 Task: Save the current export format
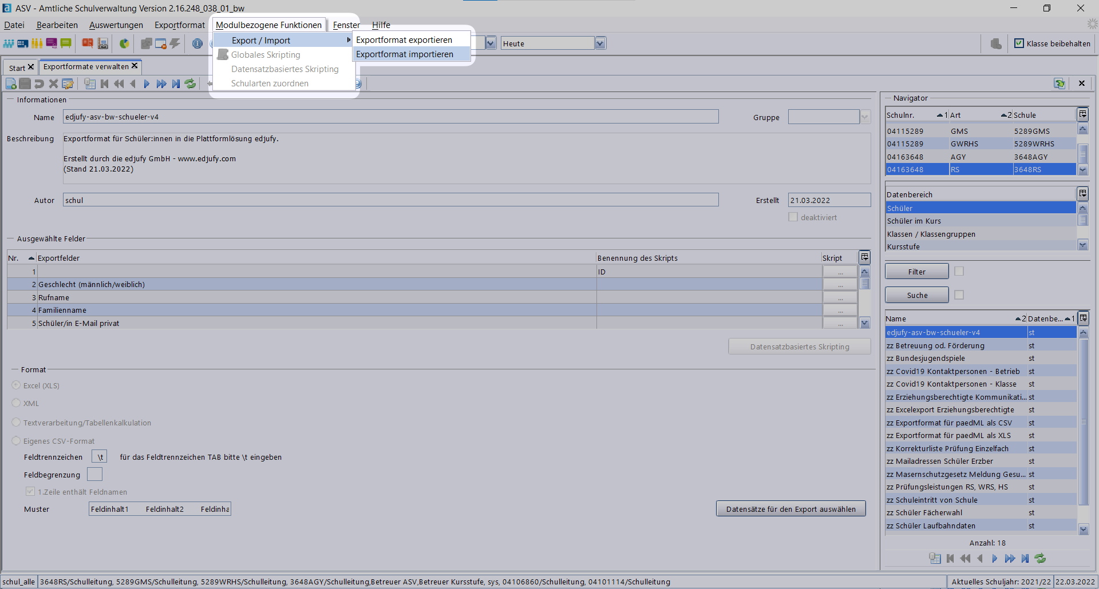click(25, 83)
